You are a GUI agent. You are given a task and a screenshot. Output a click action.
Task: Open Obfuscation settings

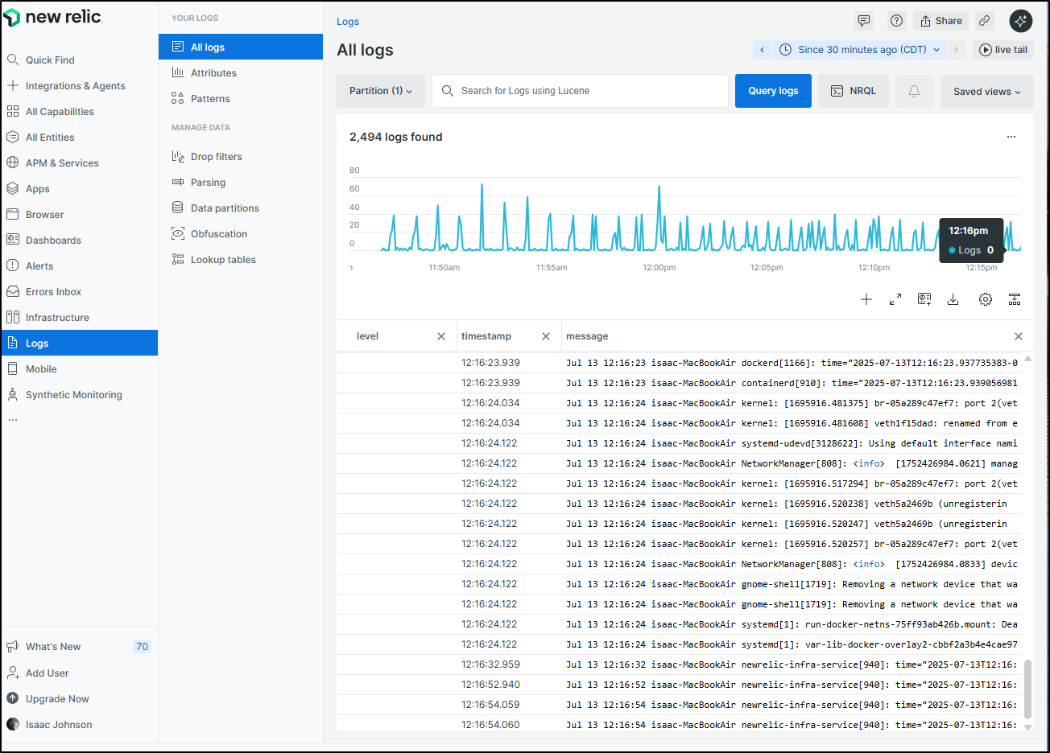point(241,233)
